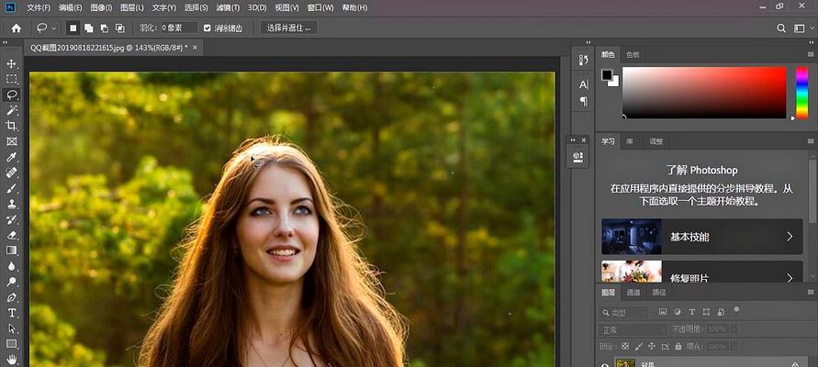Go to the Home screen icon
The image size is (818, 367).
point(17,28)
